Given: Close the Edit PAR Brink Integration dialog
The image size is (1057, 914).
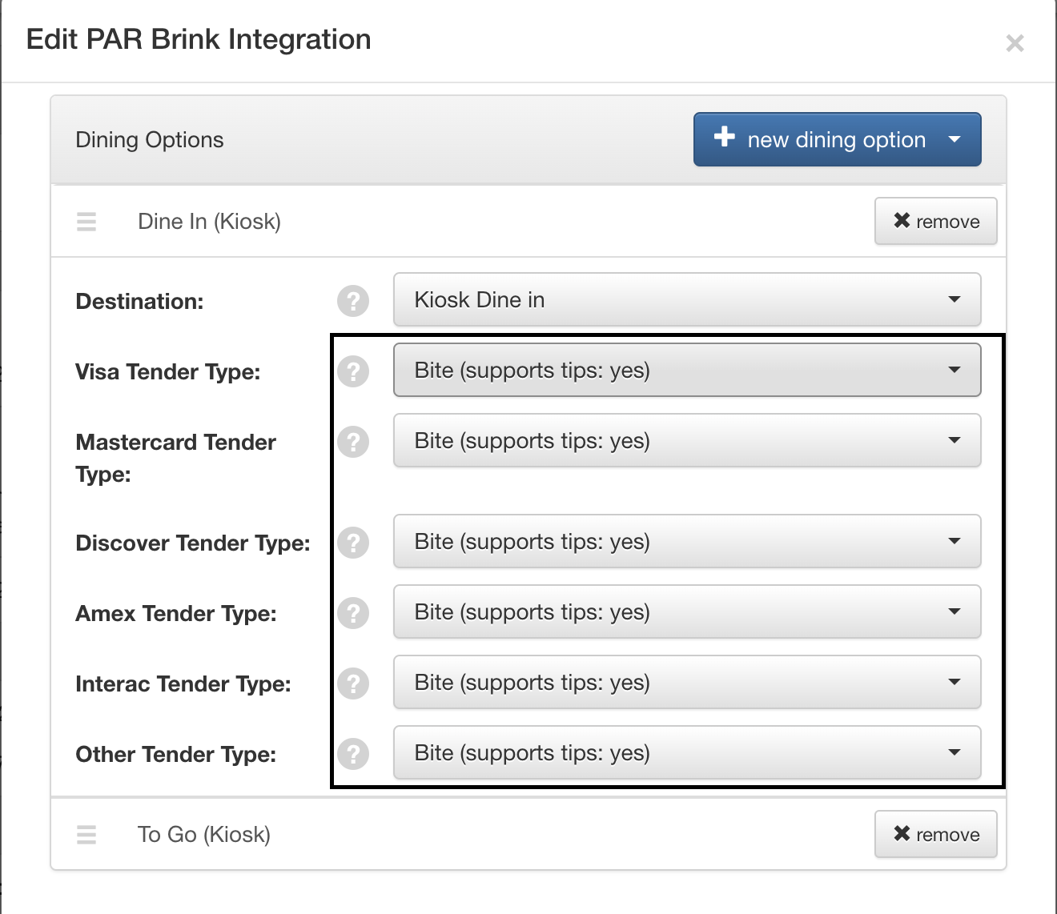Looking at the screenshot, I should tap(1015, 43).
